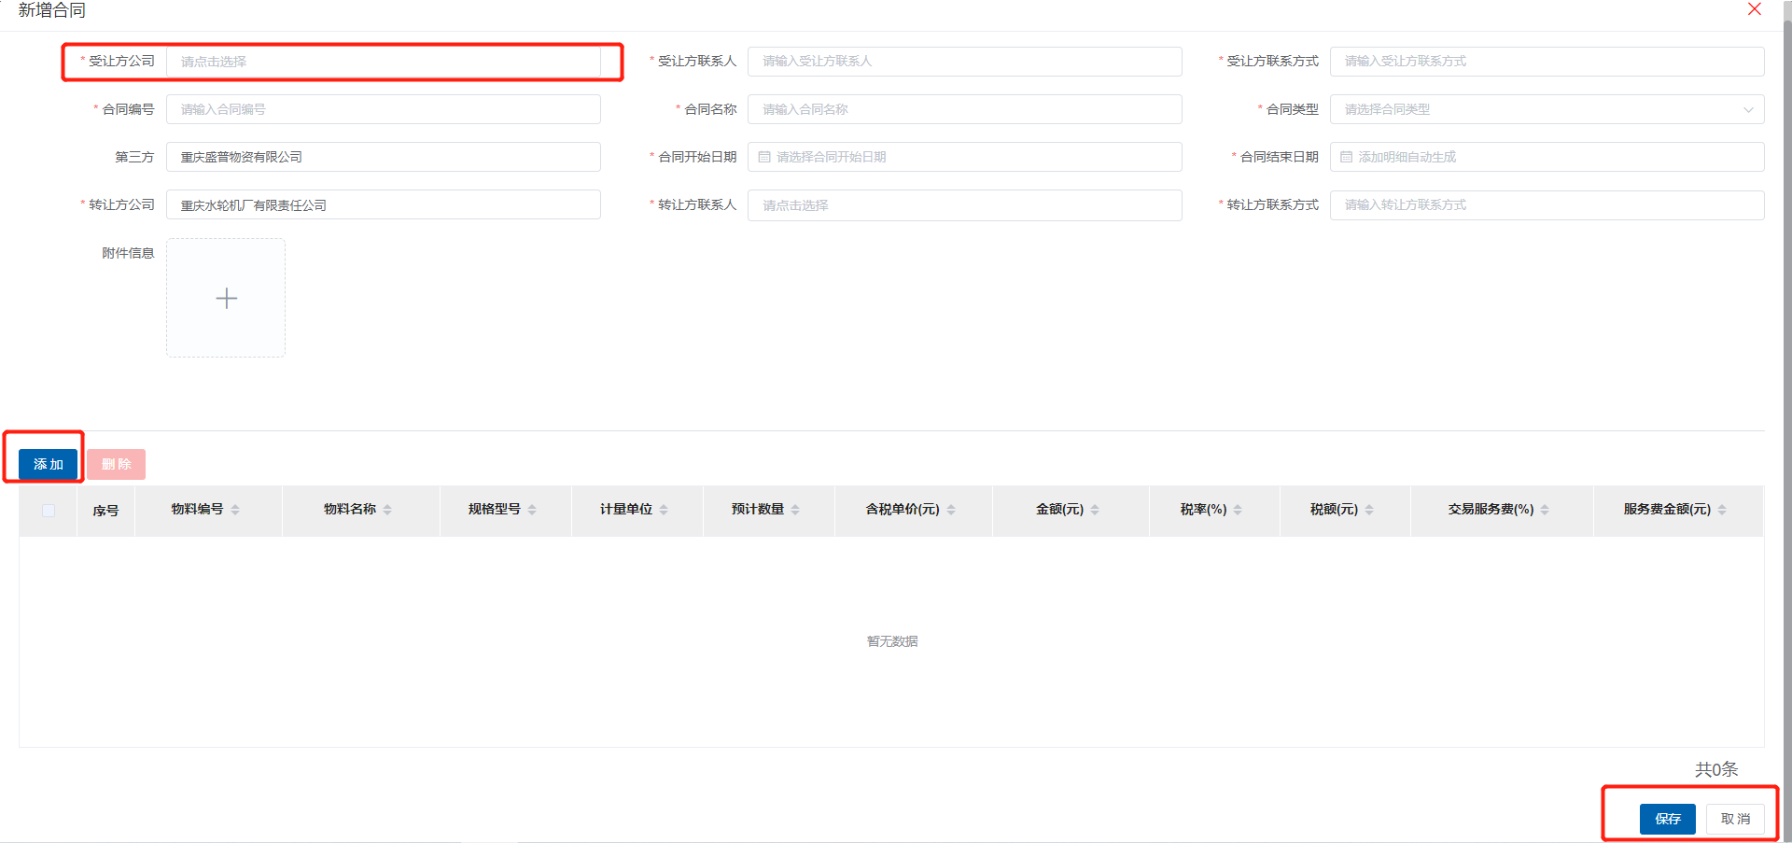
Task: Open the 合同类型 dropdown
Action: click(x=1547, y=109)
